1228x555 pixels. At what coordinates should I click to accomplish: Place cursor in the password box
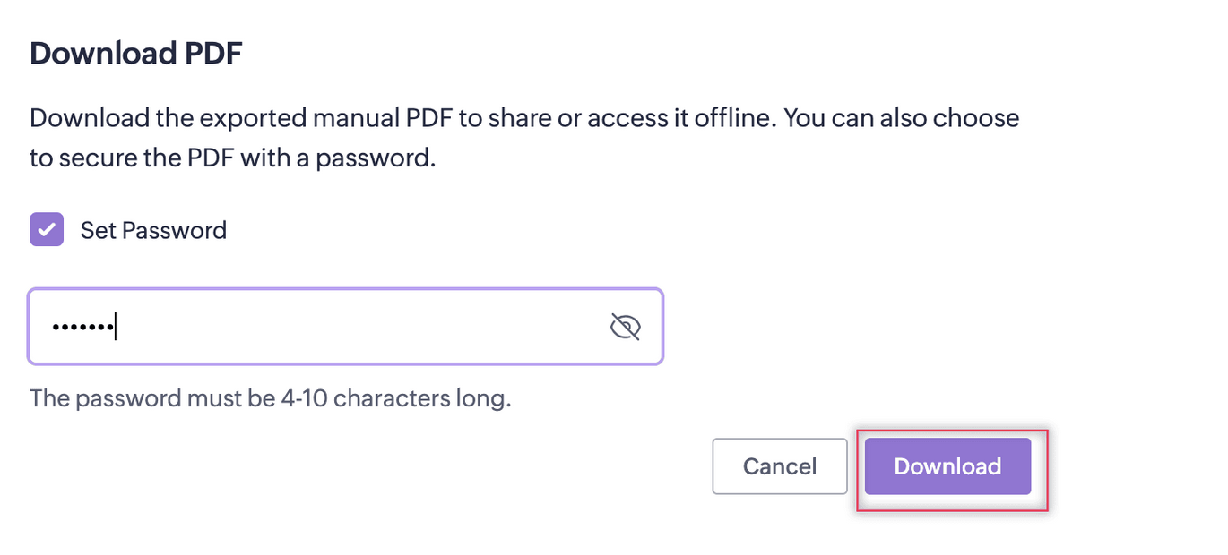[345, 327]
